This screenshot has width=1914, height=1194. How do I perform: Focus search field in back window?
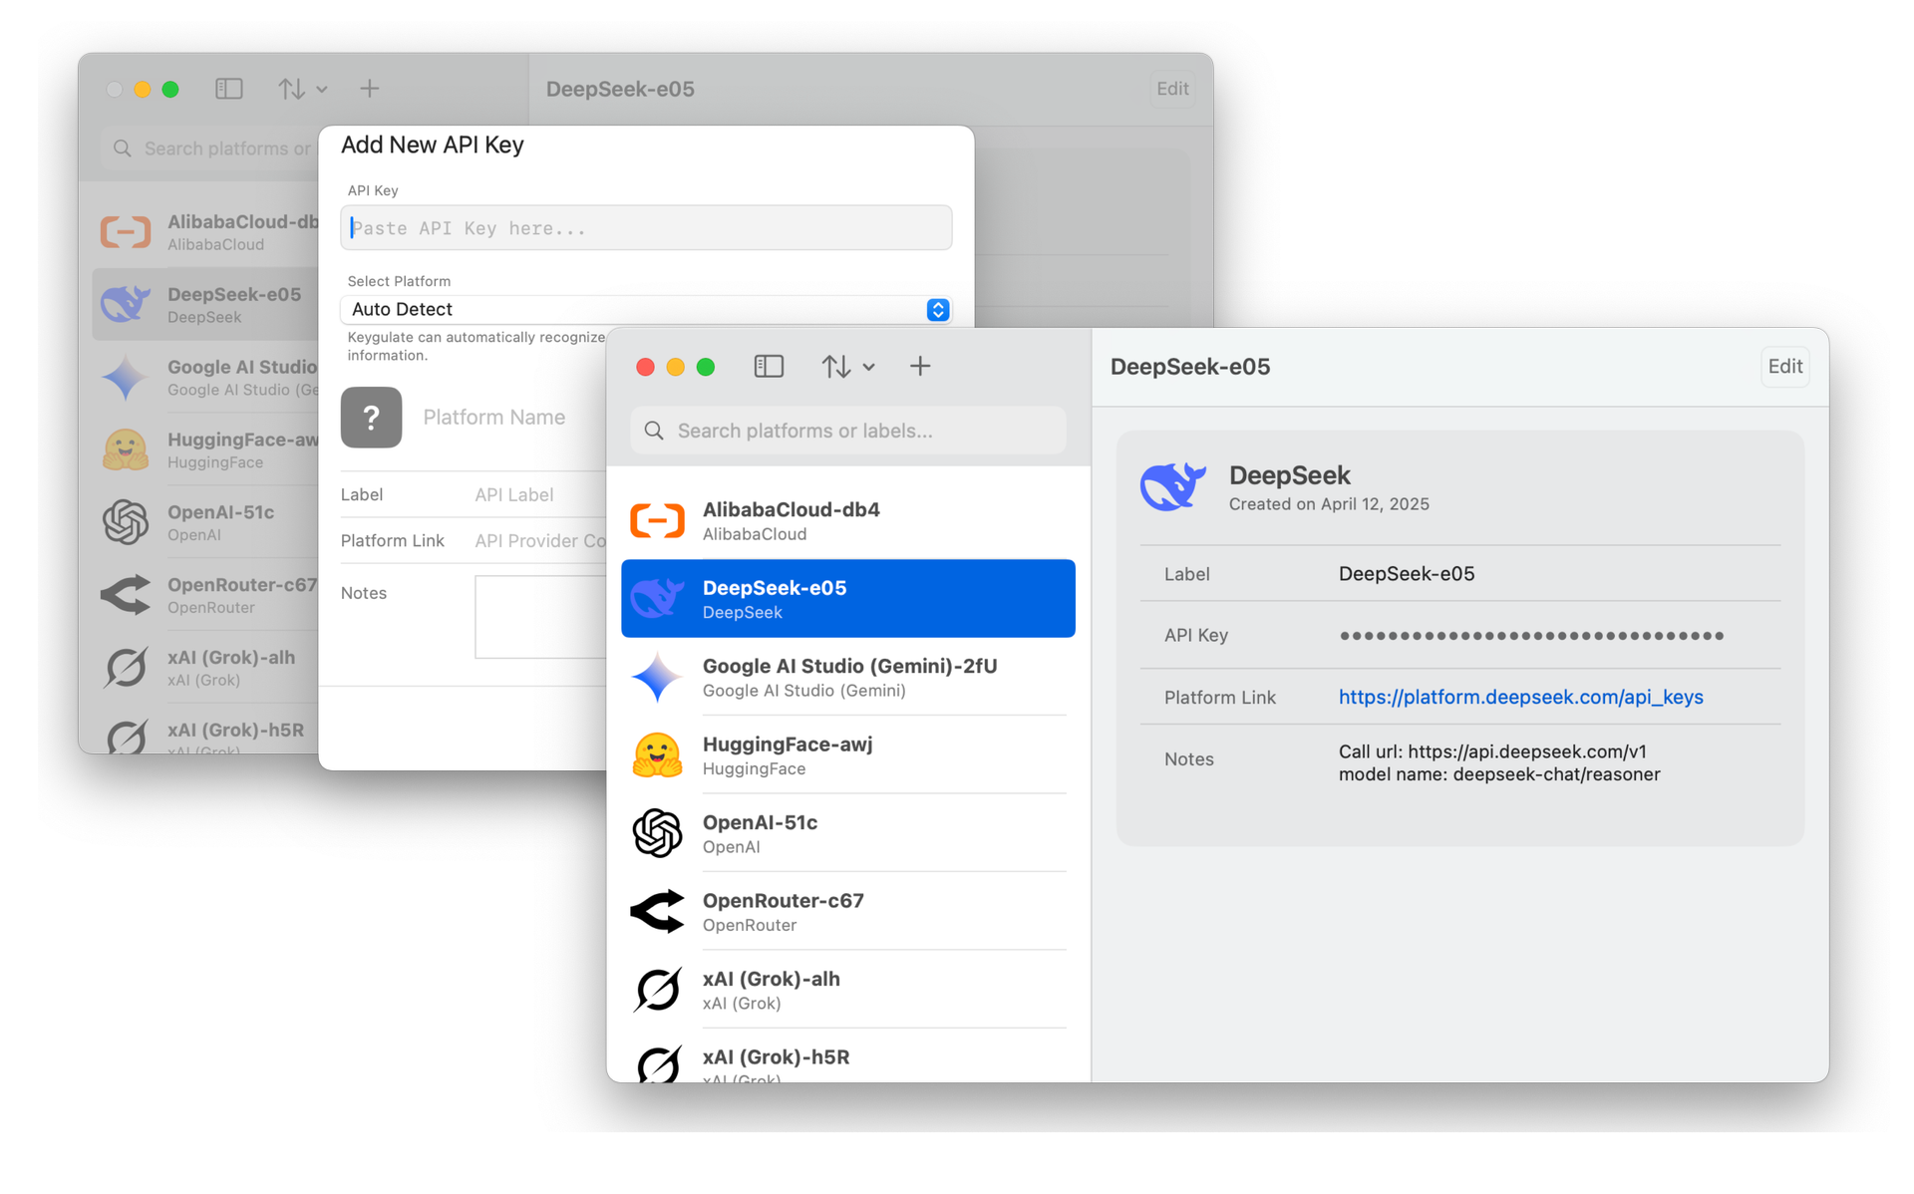coord(210,149)
